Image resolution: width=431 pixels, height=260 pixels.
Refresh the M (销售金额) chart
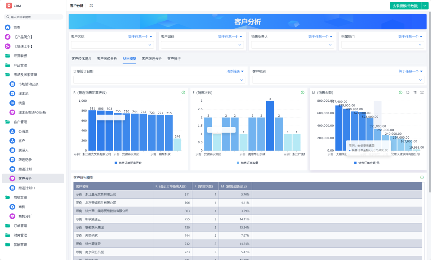coord(408,92)
